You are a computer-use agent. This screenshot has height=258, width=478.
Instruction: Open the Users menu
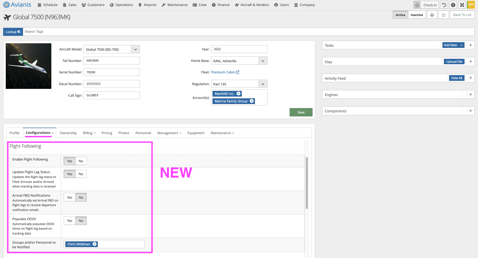[x=282, y=5]
